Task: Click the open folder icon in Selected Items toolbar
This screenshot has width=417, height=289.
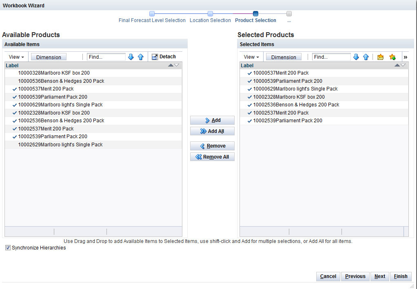Action: (x=381, y=57)
